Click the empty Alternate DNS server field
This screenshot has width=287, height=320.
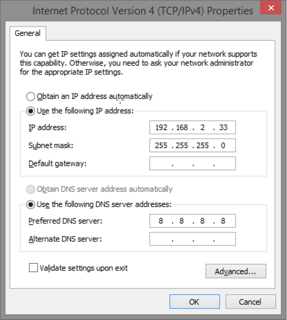pos(192,239)
